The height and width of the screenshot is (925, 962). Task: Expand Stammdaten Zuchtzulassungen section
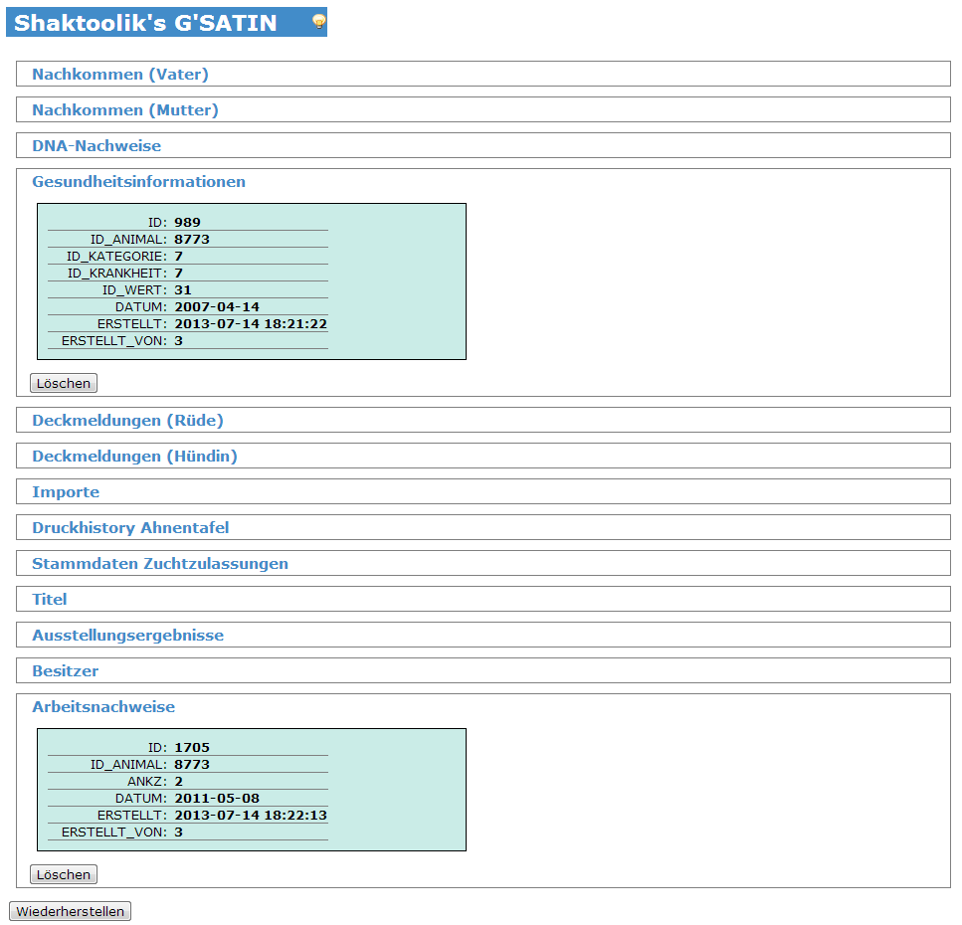pyautogui.click(x=160, y=564)
